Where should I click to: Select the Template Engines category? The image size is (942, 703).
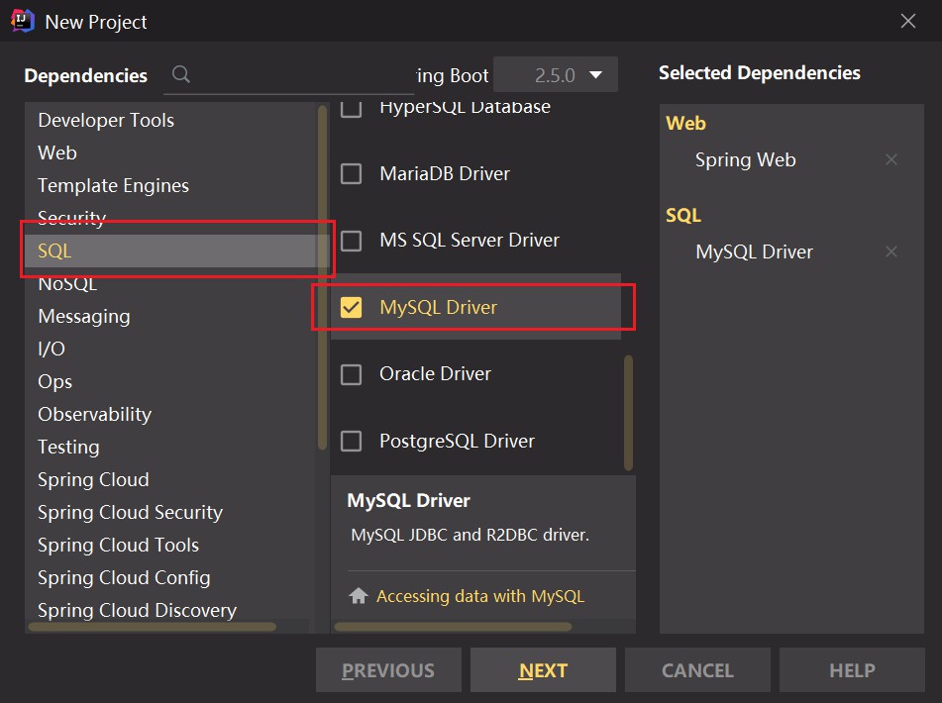tap(170, 185)
